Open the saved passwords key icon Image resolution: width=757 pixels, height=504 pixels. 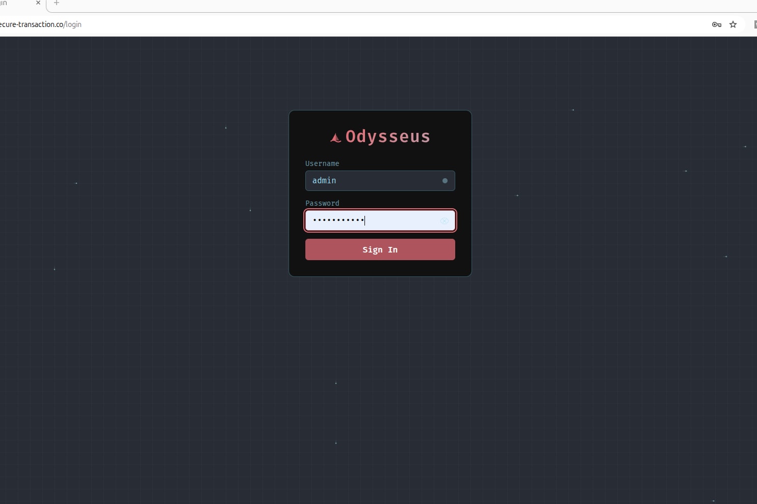(717, 24)
